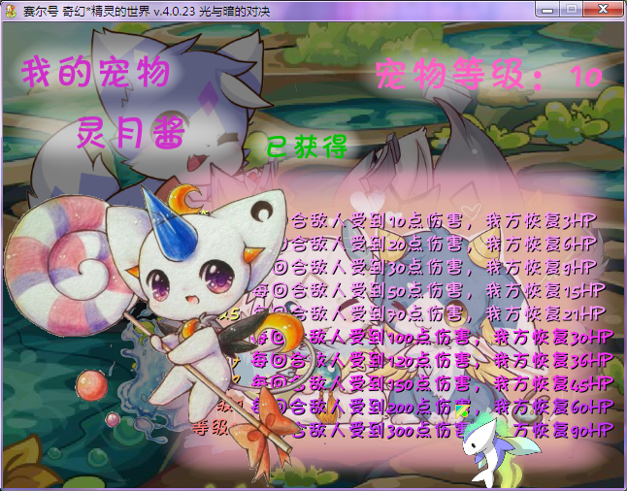This screenshot has width=627, height=491.
Task: Click the pet name 灵月酱
Action: [130, 133]
